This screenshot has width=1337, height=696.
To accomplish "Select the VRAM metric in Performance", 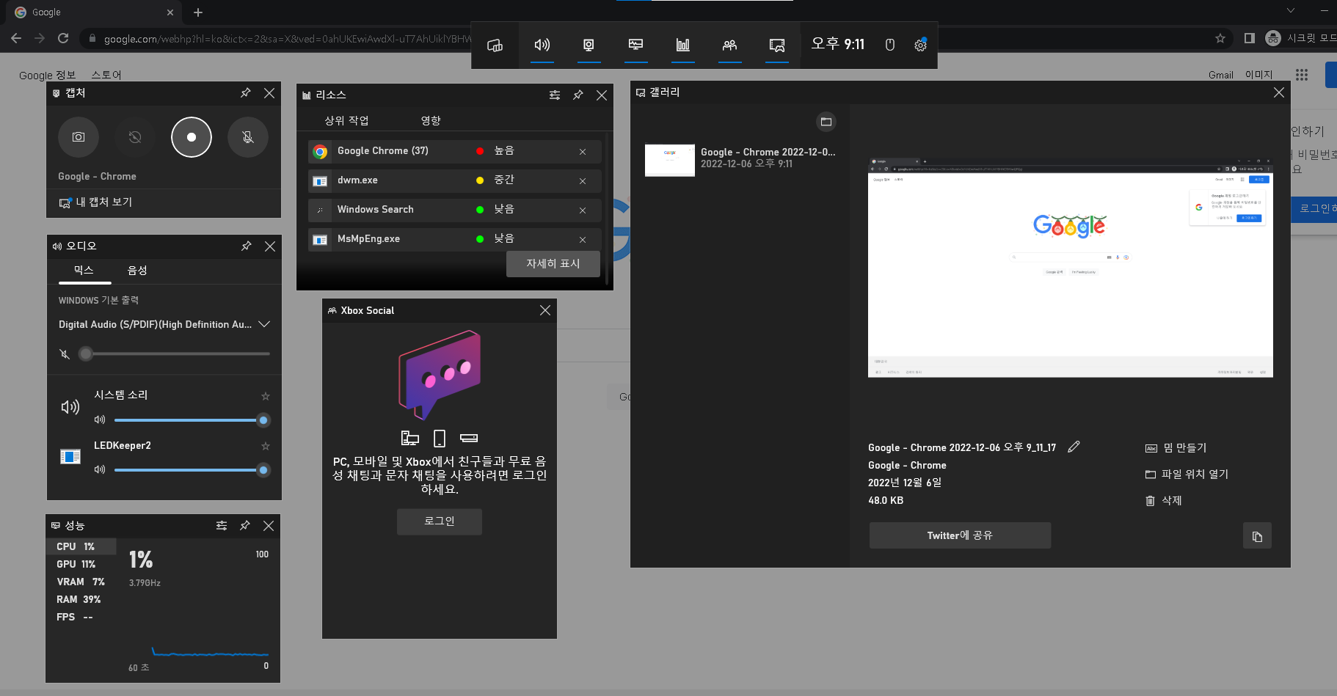I will [x=81, y=582].
